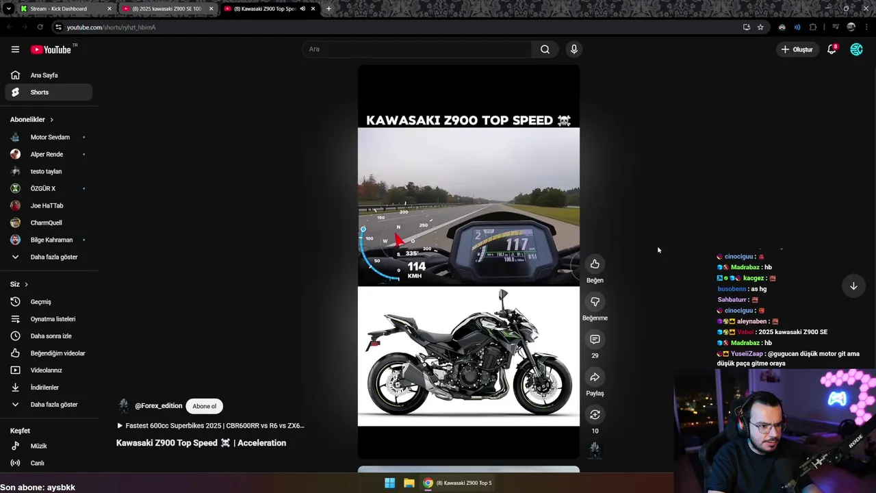Open the comments showing 29

tap(595, 340)
